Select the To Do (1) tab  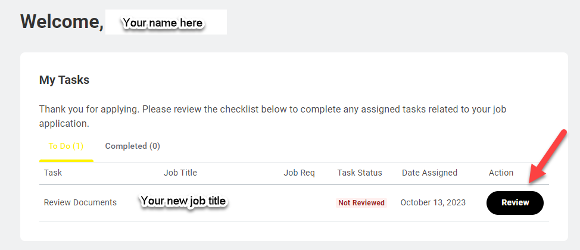(x=66, y=146)
